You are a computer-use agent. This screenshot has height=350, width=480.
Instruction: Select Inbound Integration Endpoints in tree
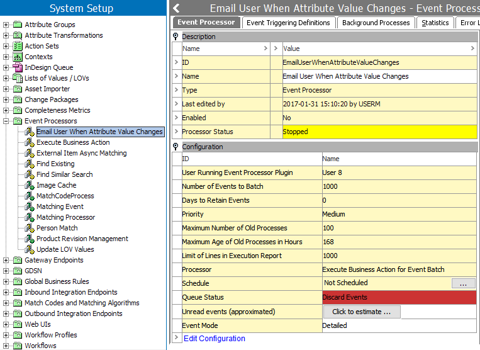tap(71, 292)
